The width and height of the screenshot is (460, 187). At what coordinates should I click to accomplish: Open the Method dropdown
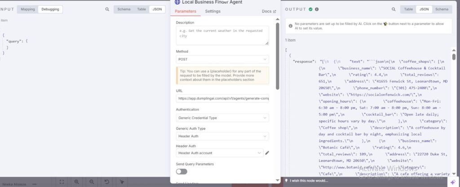222,59
